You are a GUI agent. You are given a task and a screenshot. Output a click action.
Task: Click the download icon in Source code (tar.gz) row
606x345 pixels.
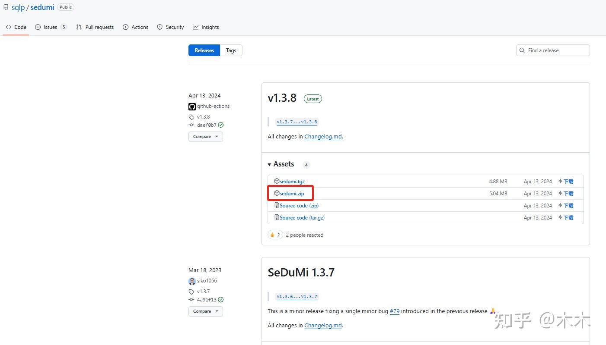click(560, 218)
